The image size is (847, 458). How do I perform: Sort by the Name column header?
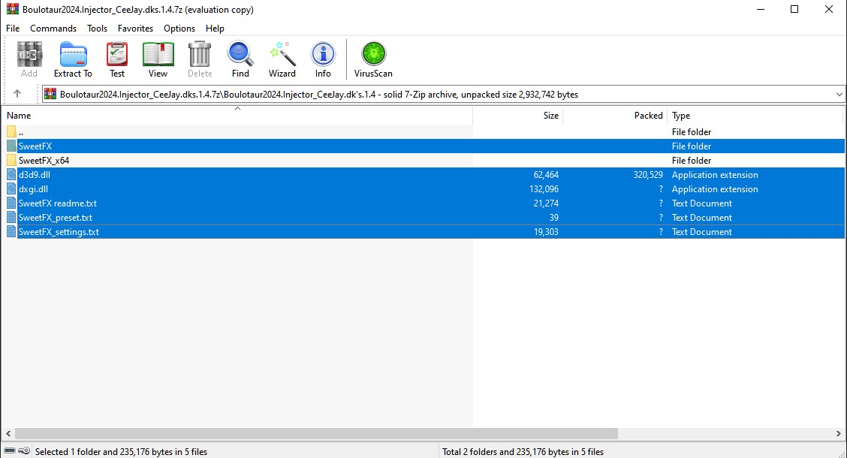click(x=237, y=115)
